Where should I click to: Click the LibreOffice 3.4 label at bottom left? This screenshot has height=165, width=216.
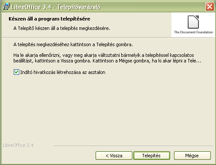pos(18,145)
